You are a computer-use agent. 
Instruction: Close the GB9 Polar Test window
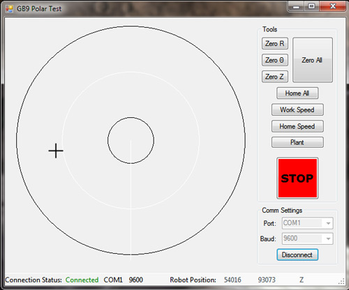click(x=333, y=6)
